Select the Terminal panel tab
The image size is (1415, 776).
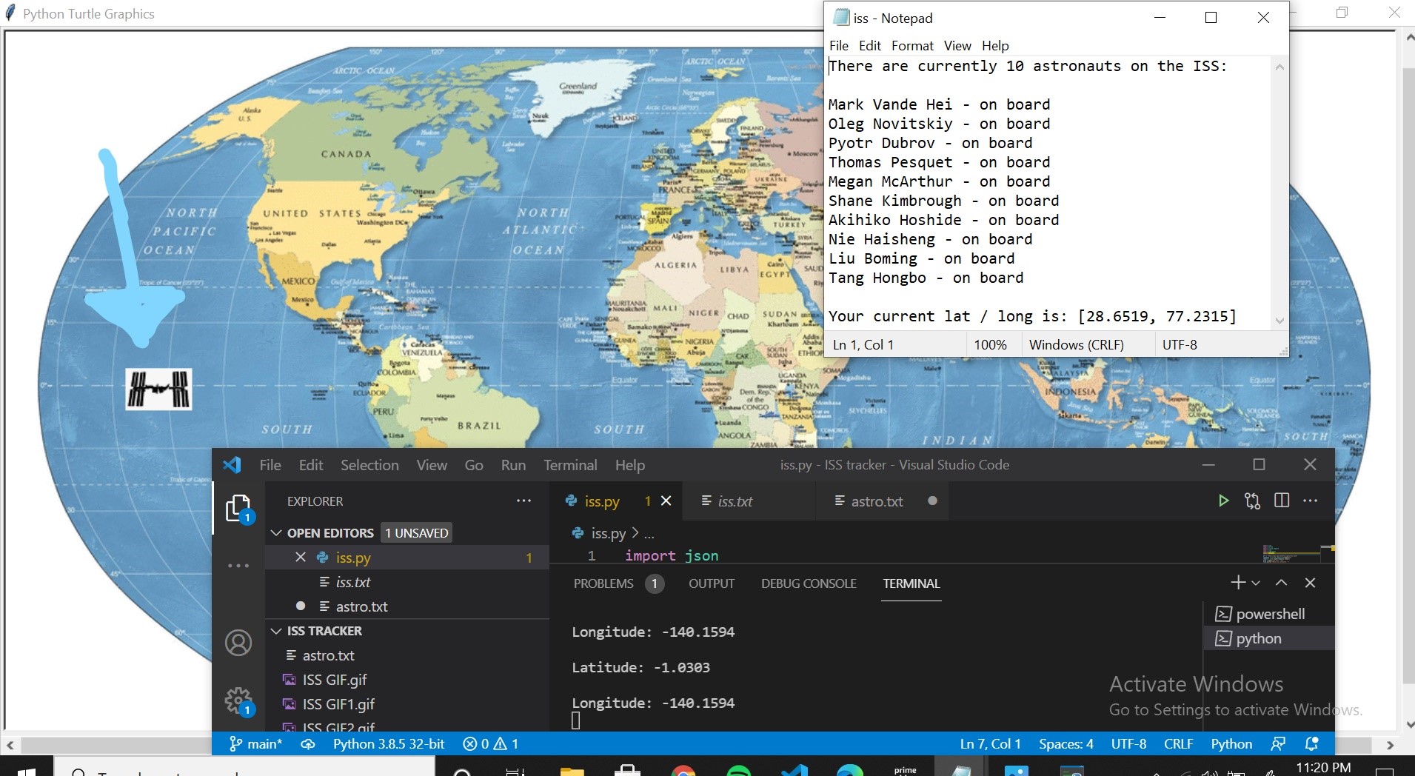click(x=911, y=583)
